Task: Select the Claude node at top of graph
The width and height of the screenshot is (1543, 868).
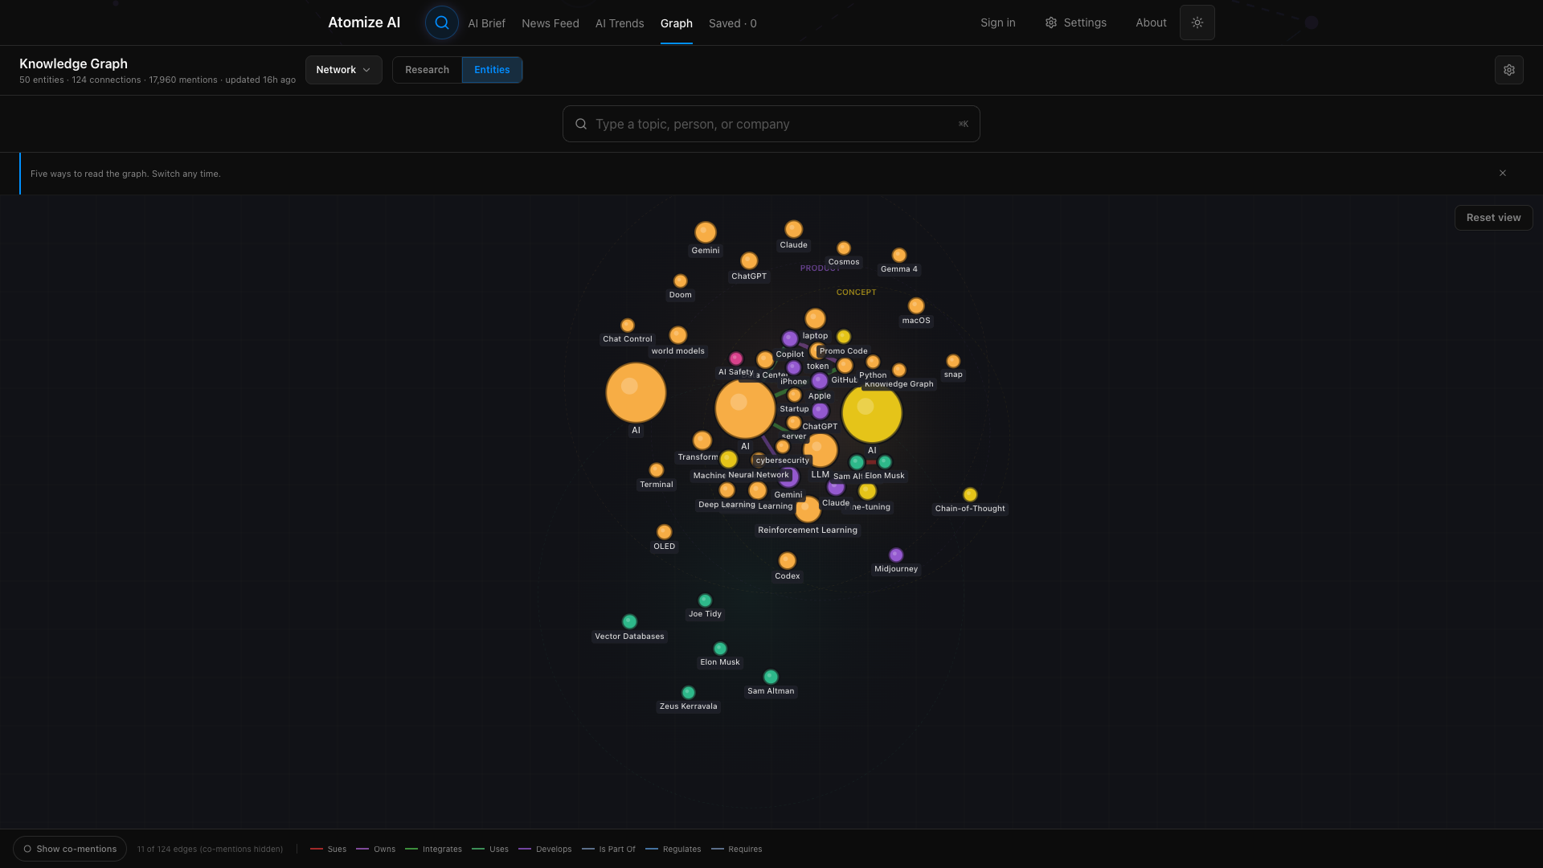Action: pos(793,229)
